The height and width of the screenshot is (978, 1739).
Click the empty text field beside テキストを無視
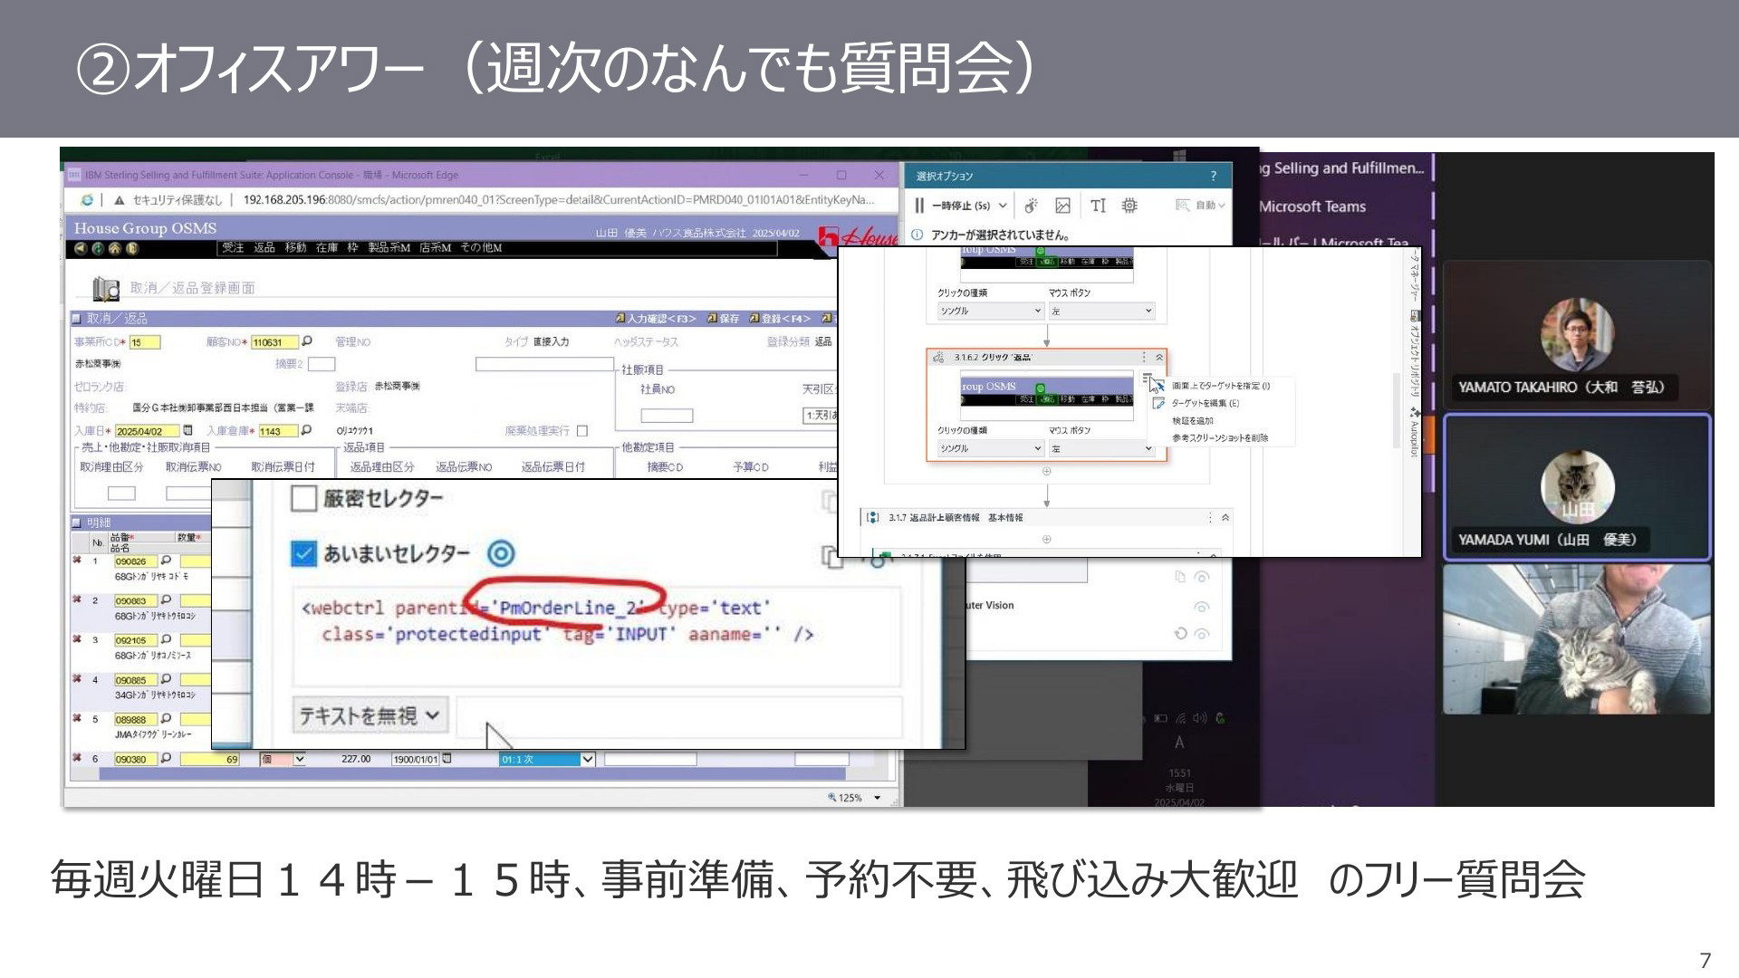[x=678, y=717]
